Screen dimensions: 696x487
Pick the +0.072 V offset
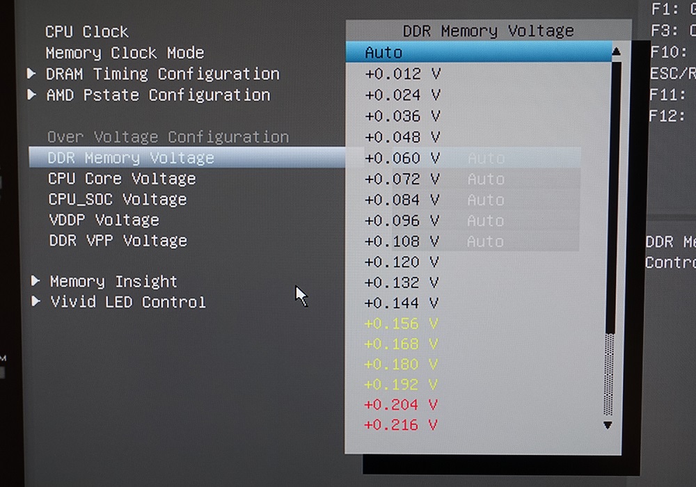point(402,179)
